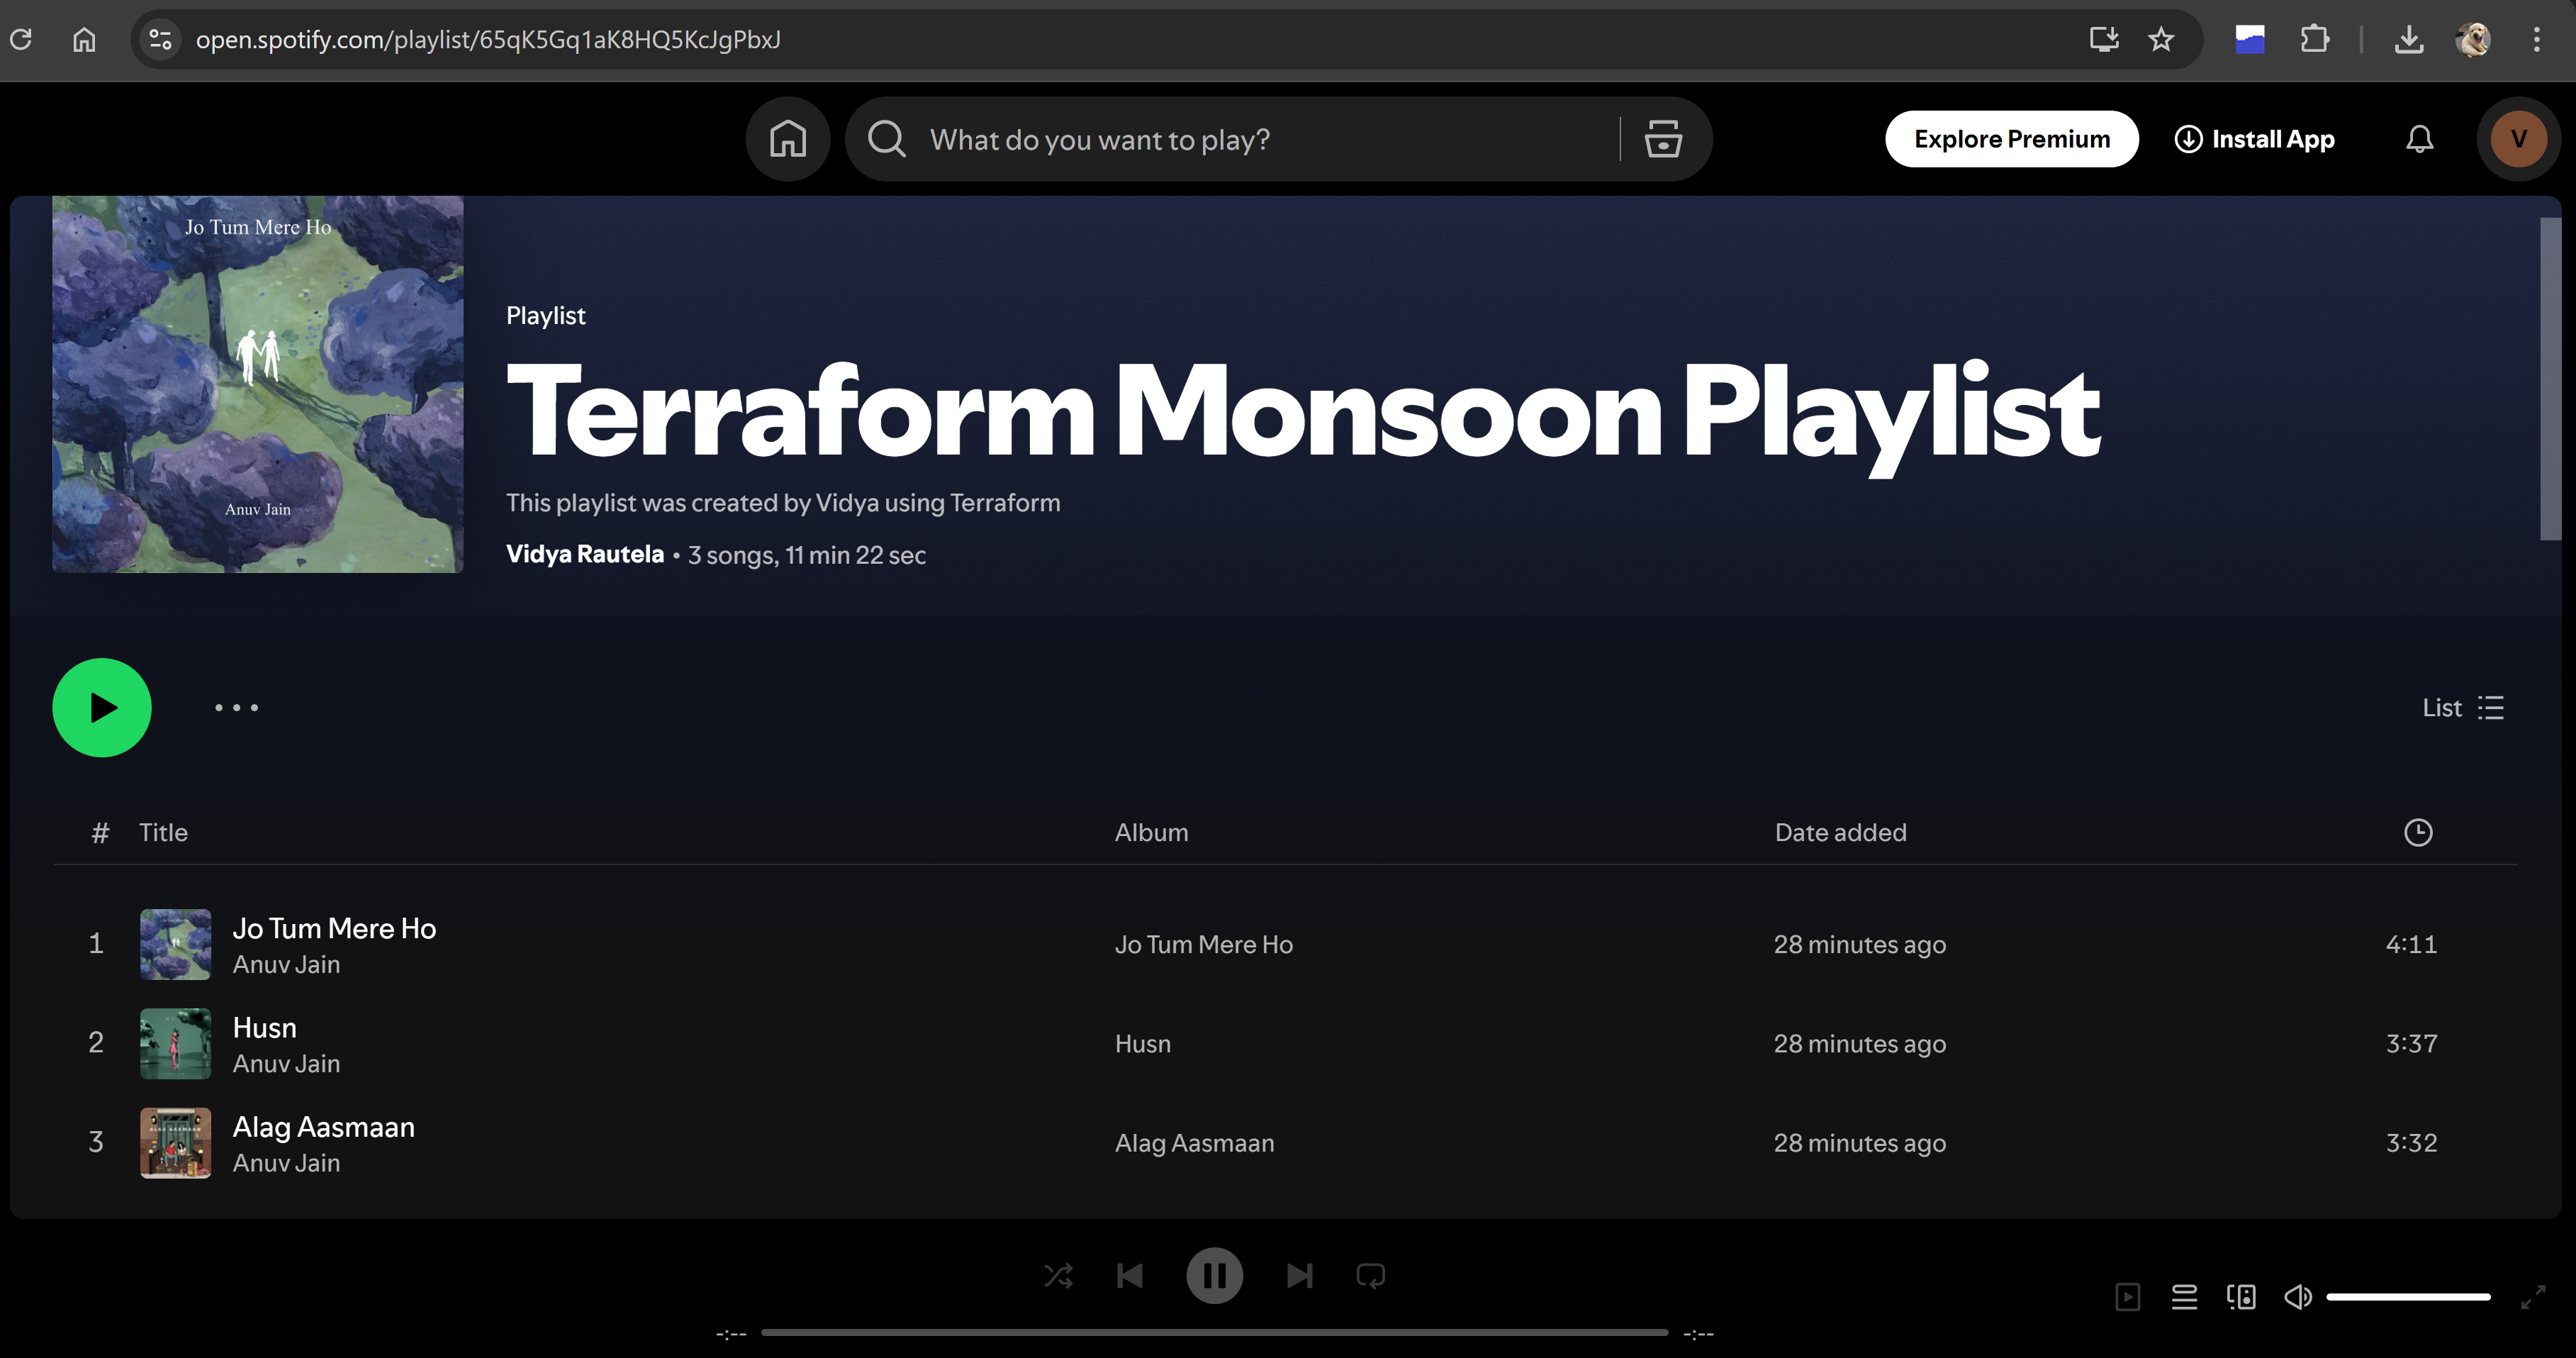This screenshot has width=2576, height=1358.
Task: Click the fullscreen expand icon
Action: (x=2533, y=1298)
